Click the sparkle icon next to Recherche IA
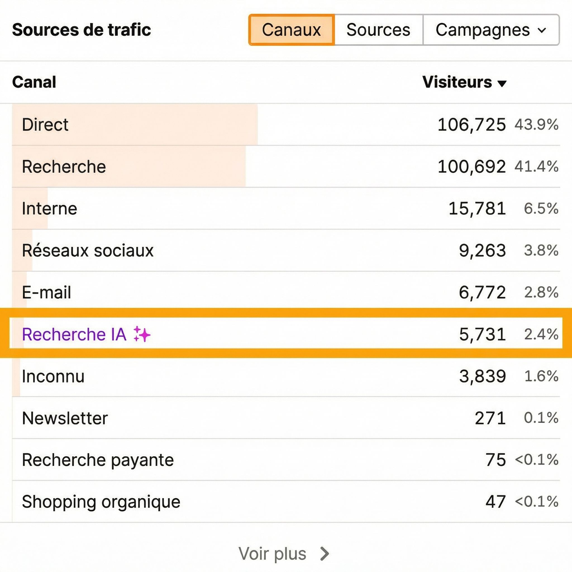This screenshot has width=572, height=572. coord(142,335)
